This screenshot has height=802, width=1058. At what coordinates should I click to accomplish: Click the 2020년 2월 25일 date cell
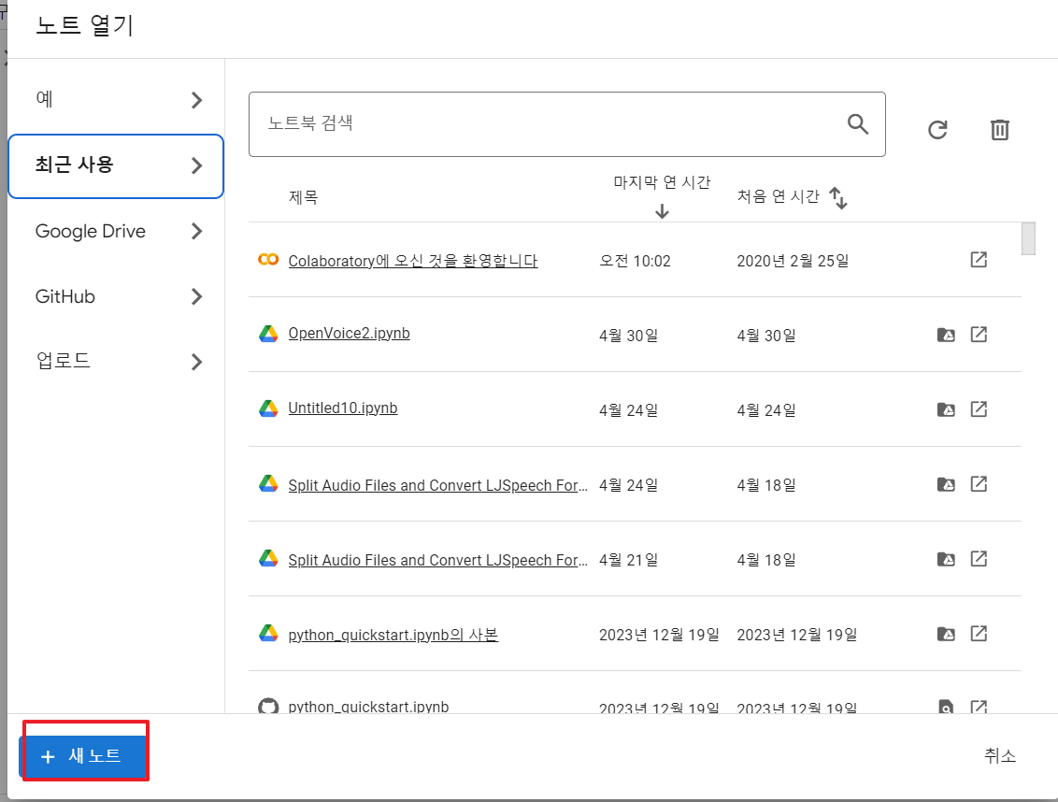(793, 262)
